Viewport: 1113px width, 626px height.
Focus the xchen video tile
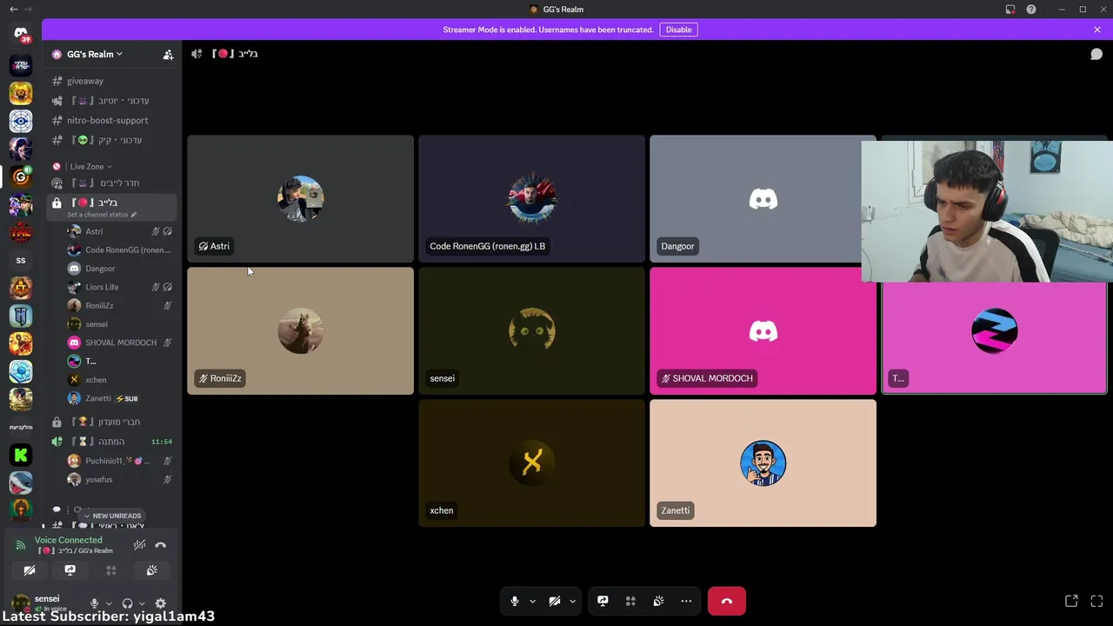pos(532,463)
